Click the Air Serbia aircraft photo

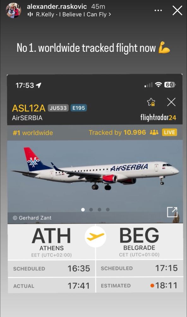coord(95,182)
